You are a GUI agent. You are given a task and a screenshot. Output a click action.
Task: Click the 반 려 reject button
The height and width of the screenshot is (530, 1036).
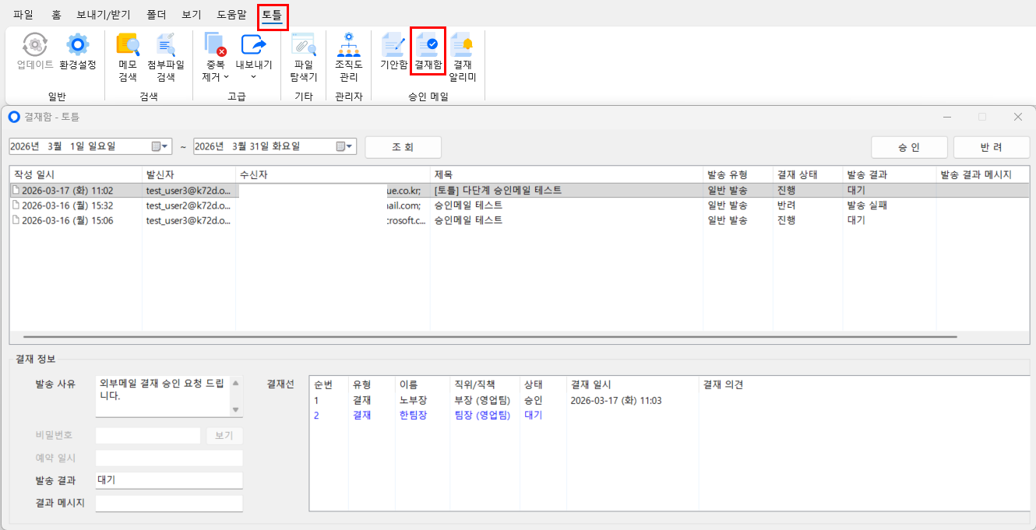click(992, 147)
